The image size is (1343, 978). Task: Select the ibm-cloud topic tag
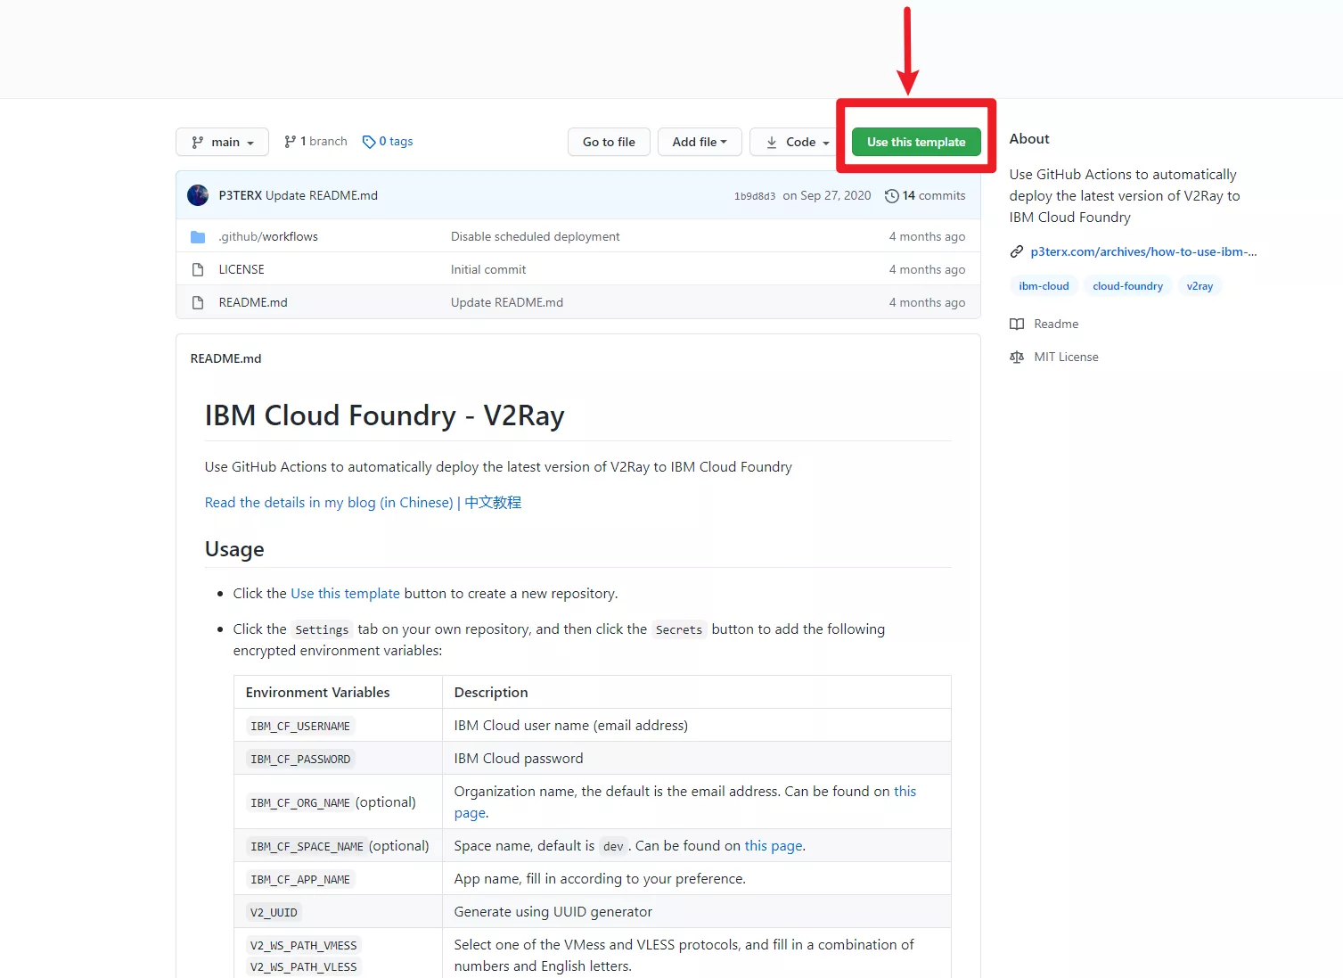(x=1044, y=286)
